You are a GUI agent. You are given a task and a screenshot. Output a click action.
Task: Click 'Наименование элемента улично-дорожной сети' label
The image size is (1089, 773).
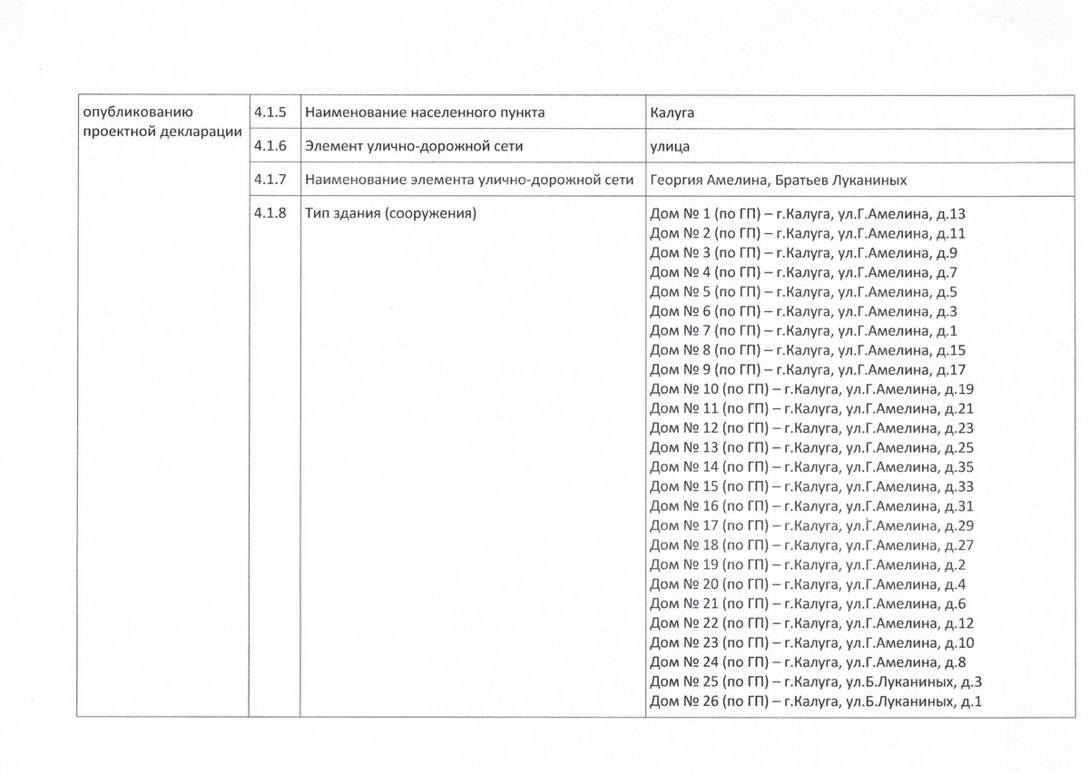point(469,181)
